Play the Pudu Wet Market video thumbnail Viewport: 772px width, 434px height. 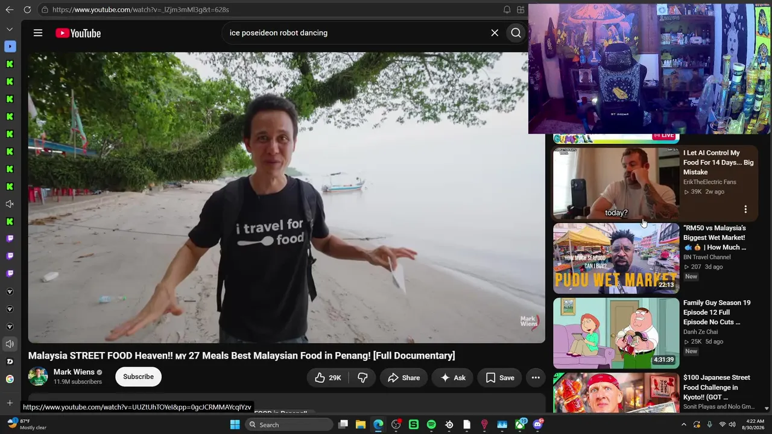click(616, 259)
